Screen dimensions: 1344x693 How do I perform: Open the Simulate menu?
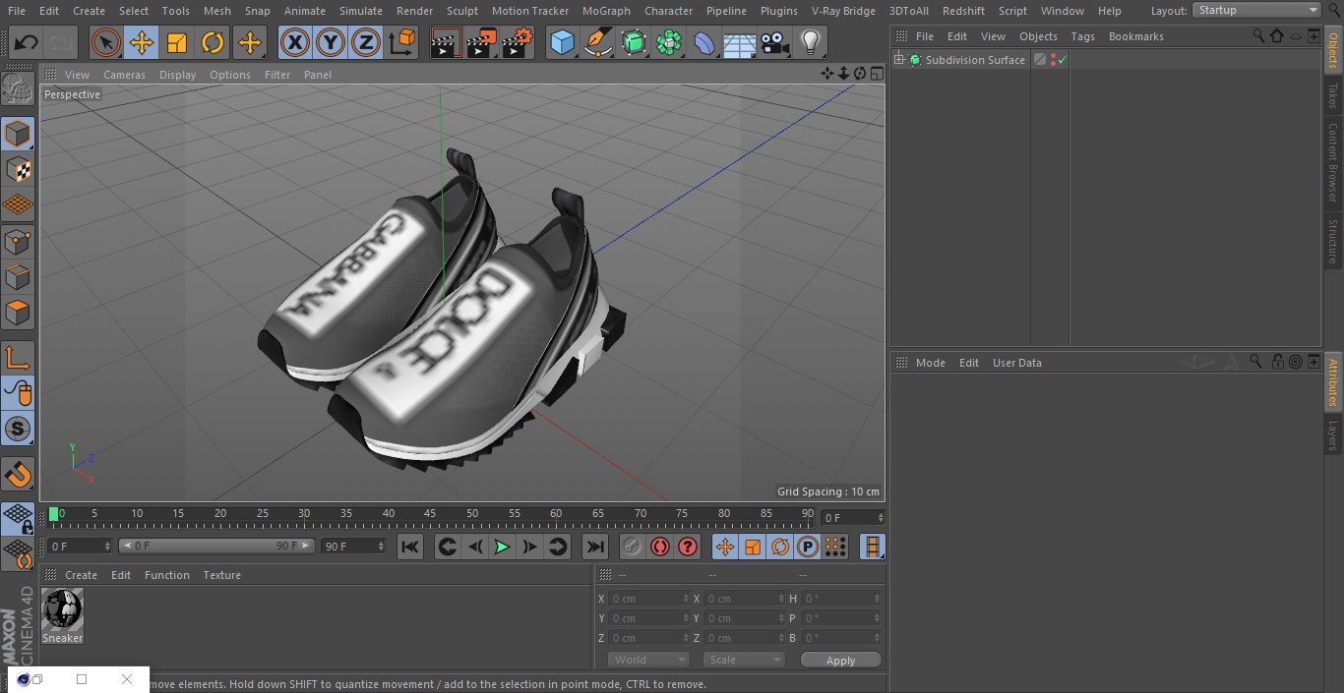[360, 11]
